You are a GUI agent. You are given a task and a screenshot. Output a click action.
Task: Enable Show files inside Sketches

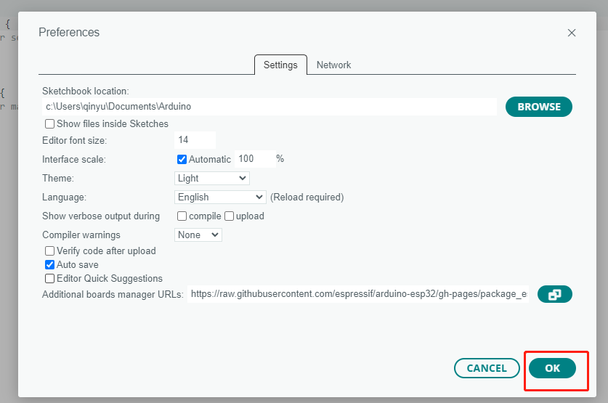(x=50, y=124)
